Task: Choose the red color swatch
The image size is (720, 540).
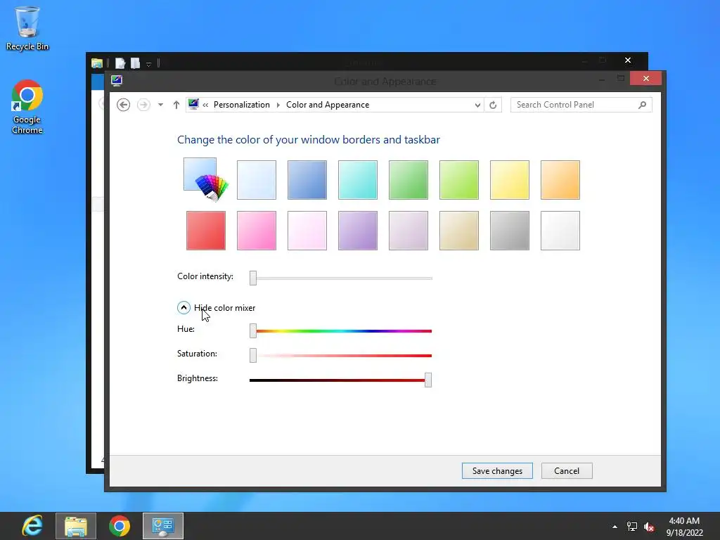Action: tap(206, 231)
